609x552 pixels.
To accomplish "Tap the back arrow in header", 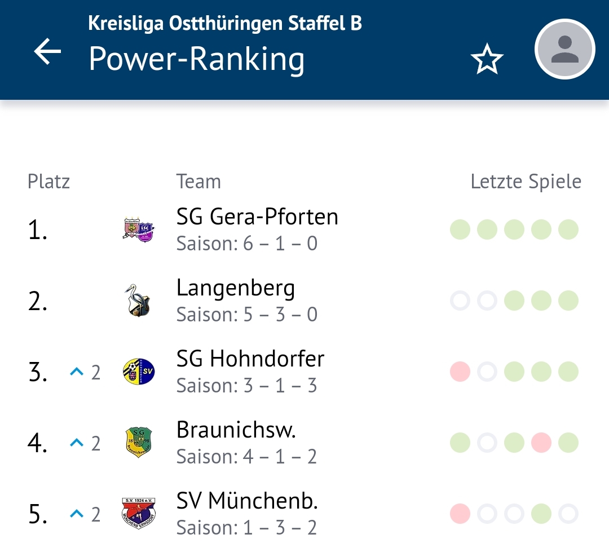I will click(x=47, y=51).
